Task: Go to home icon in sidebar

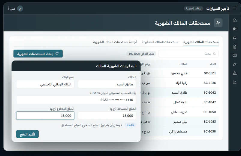Action: [x=234, y=20]
